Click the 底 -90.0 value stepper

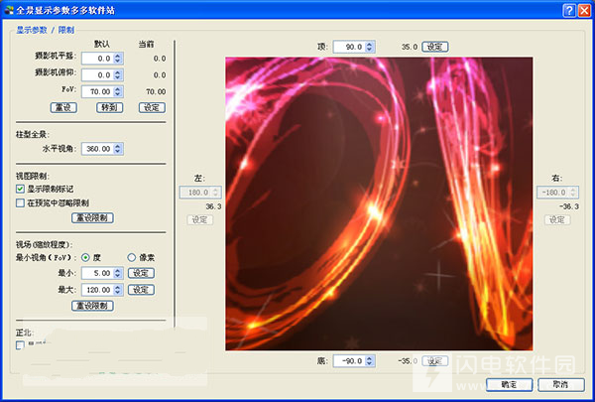click(370, 360)
